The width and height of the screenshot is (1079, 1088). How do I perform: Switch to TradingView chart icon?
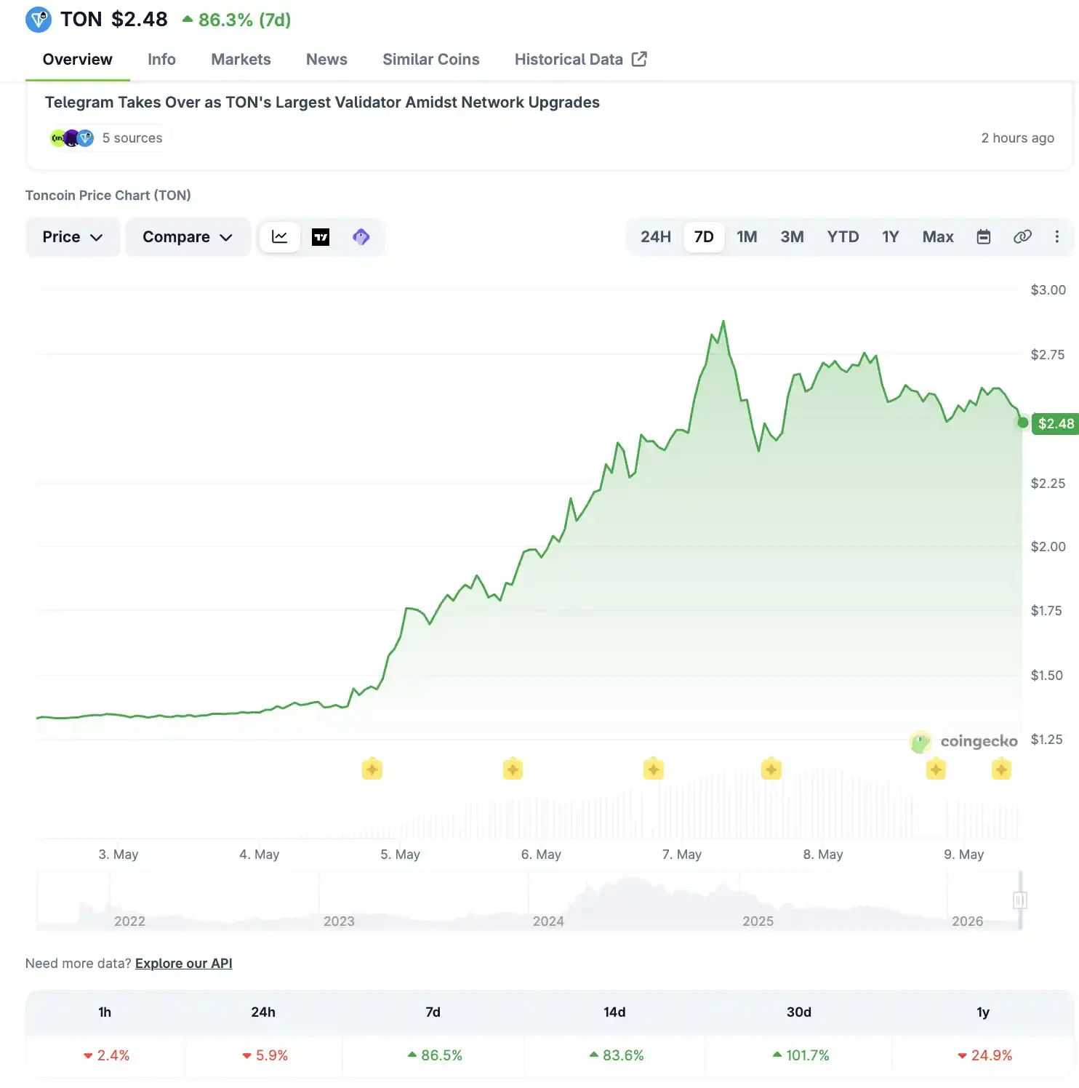321,237
